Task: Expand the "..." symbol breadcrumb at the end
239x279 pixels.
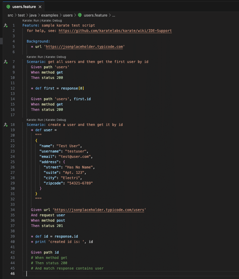Action: pyautogui.click(x=113, y=15)
